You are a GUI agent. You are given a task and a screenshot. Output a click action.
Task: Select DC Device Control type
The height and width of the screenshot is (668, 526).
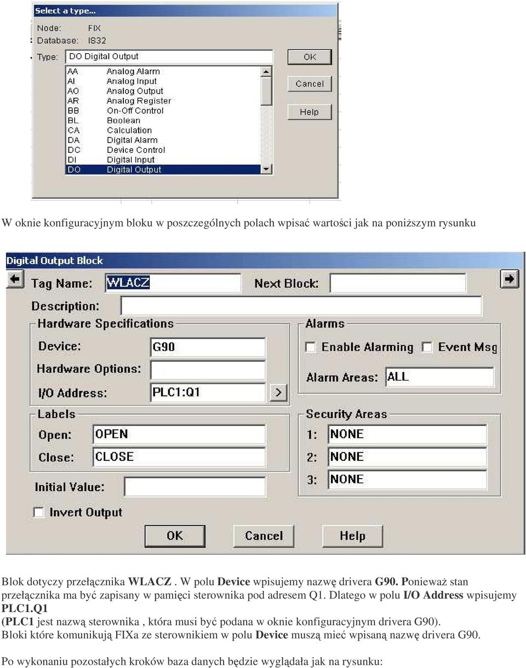(x=163, y=150)
